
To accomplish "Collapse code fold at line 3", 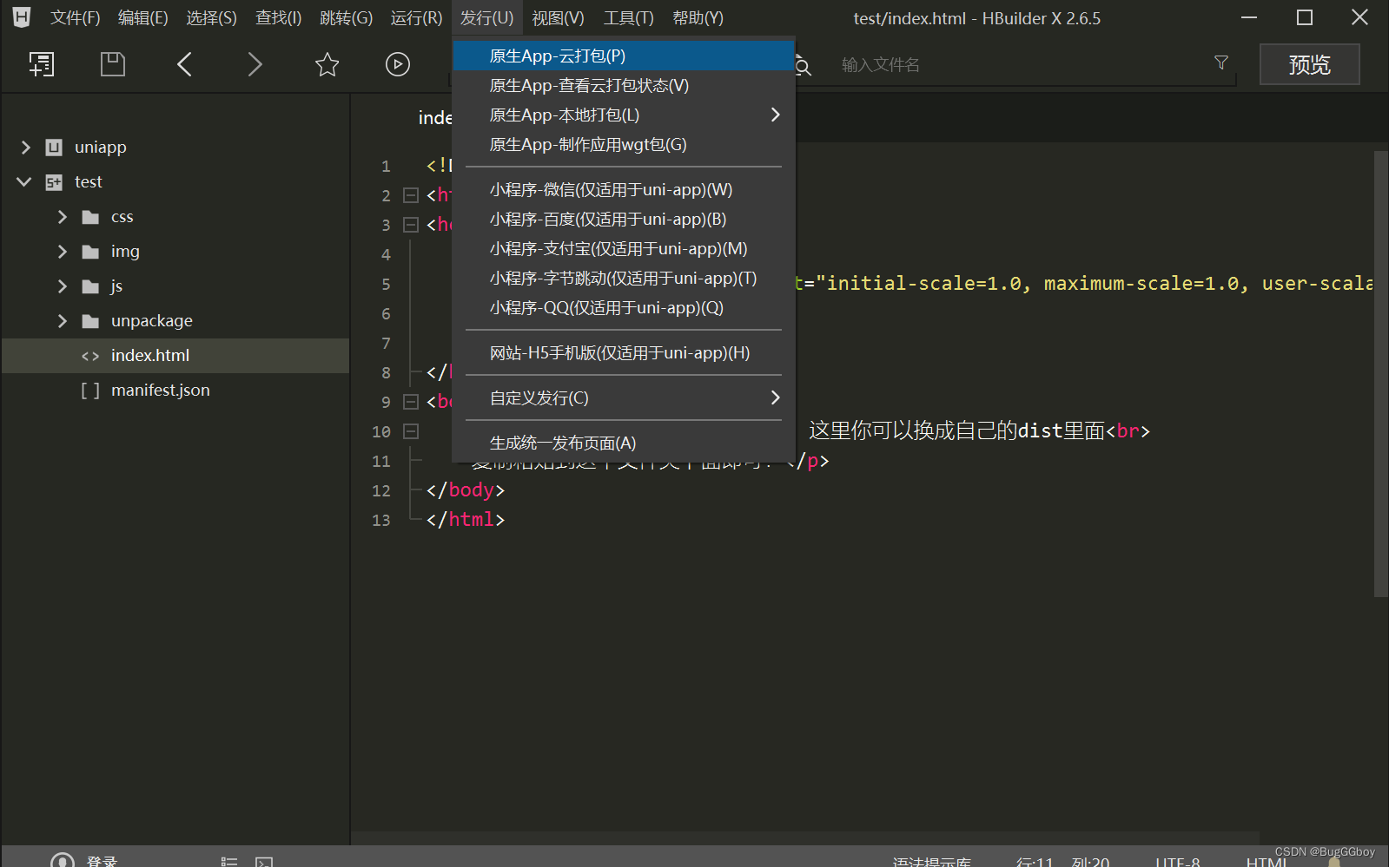I will [411, 225].
